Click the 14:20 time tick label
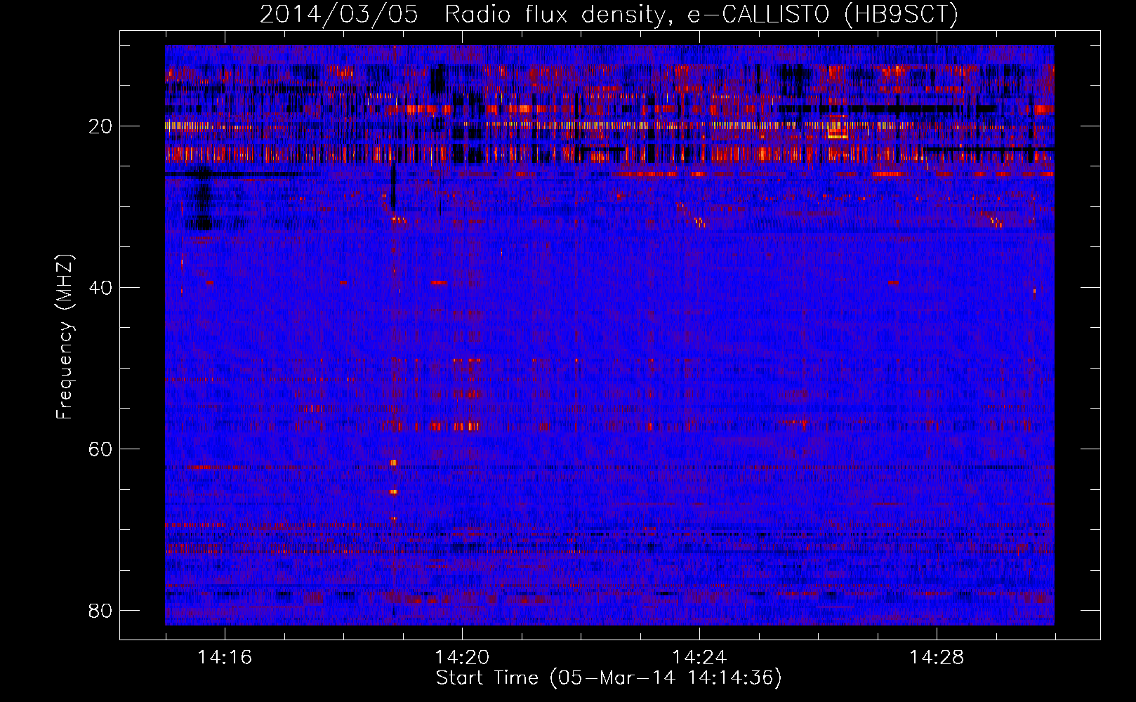1136x702 pixels. coord(462,658)
